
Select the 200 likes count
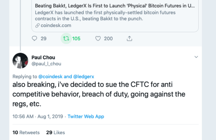(x=108, y=39)
